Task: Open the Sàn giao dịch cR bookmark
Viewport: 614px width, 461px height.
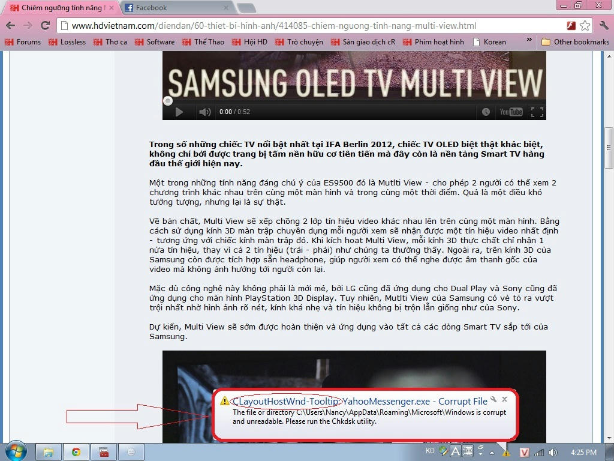Action: click(363, 42)
